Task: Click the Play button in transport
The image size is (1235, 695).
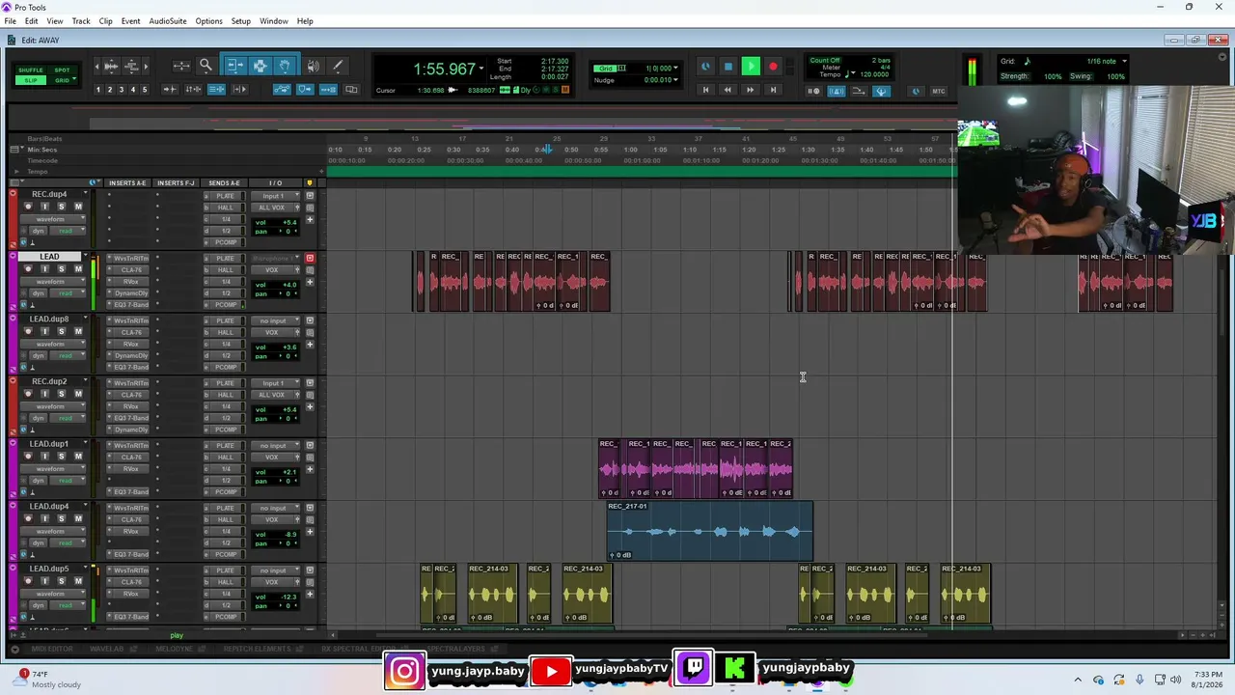Action: [750, 67]
